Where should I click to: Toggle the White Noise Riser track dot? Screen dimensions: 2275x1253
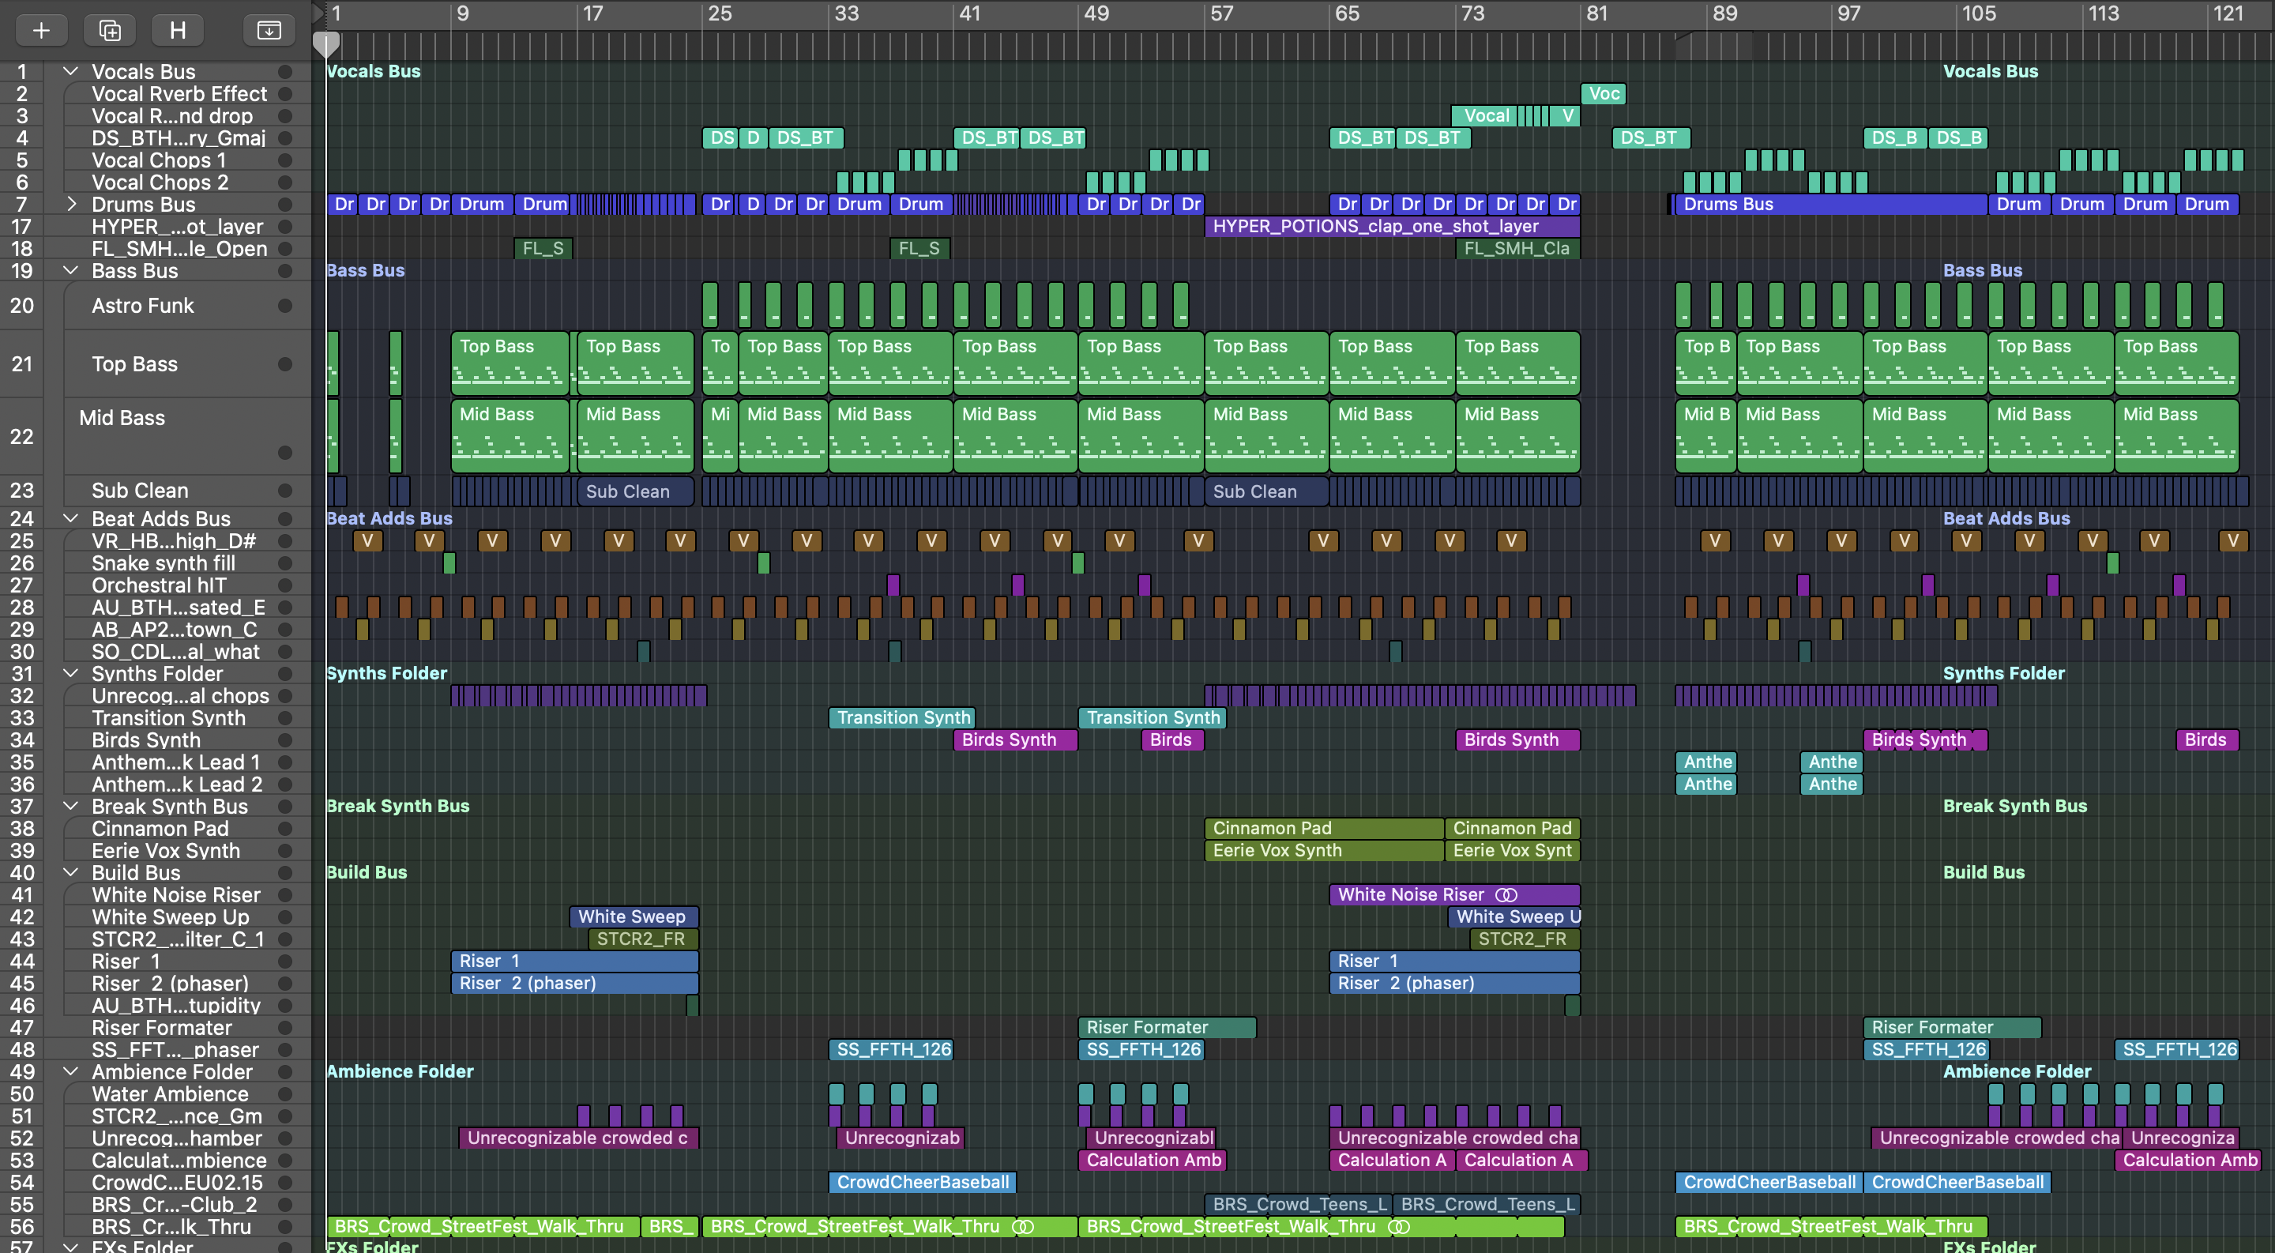(285, 894)
